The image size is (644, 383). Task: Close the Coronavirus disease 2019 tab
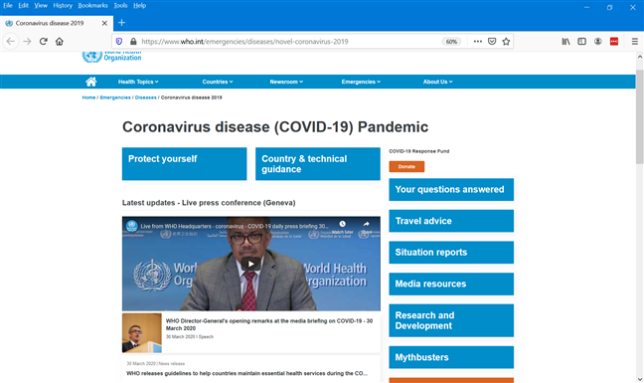(x=104, y=23)
